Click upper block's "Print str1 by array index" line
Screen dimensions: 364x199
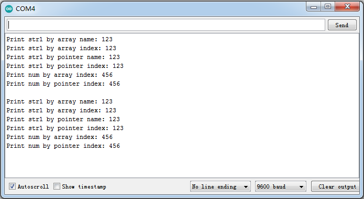pos(61,48)
